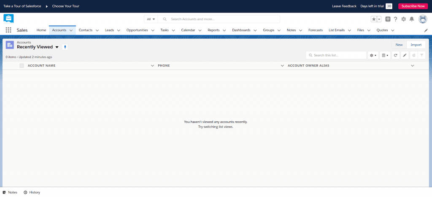Expand the Groups tab chevron

pyautogui.click(x=279, y=30)
